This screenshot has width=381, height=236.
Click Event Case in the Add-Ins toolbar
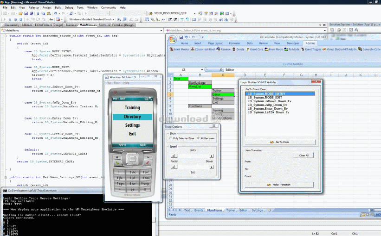(x=255, y=49)
